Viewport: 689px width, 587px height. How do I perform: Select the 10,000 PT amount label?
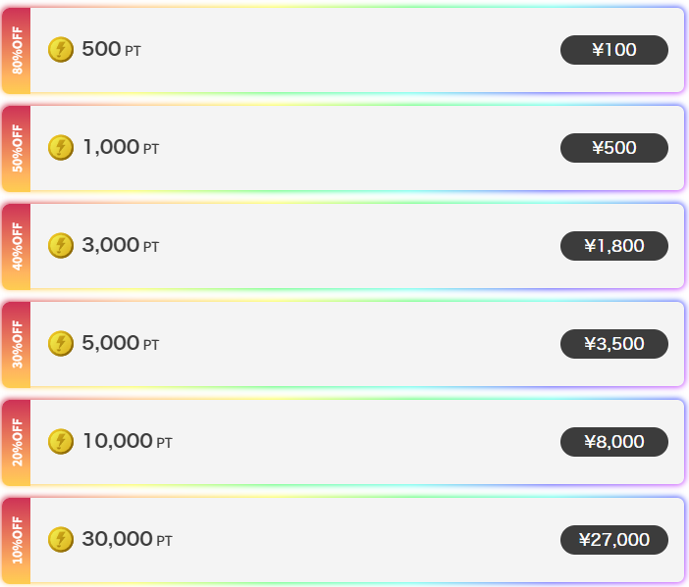click(x=128, y=441)
